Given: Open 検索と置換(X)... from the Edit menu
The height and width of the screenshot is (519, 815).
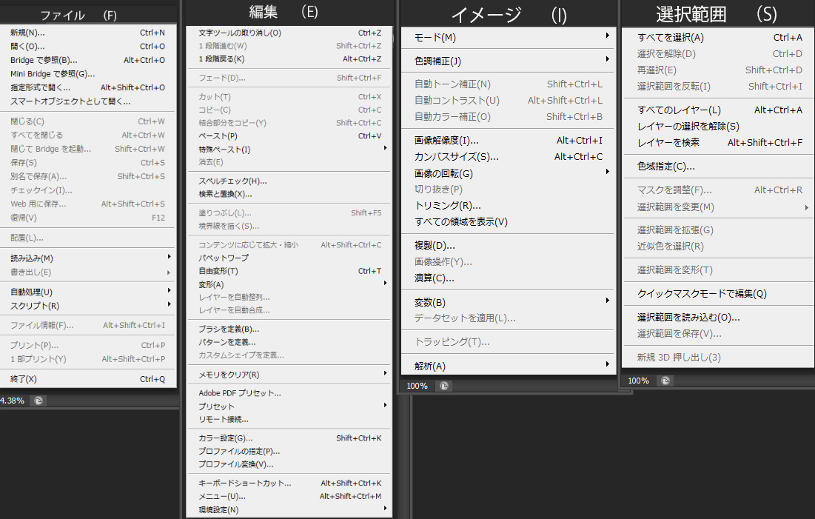Looking at the screenshot, I should 289,194.
